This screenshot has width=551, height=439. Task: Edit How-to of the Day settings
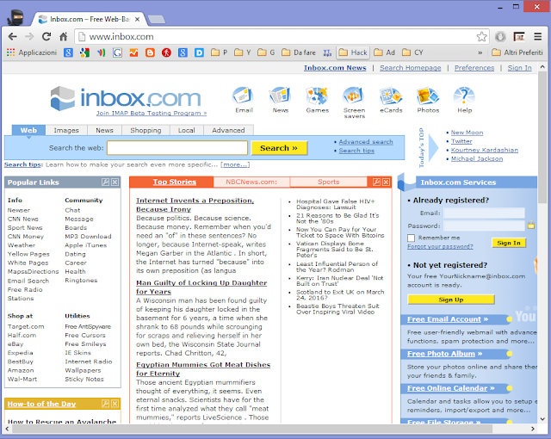point(105,404)
